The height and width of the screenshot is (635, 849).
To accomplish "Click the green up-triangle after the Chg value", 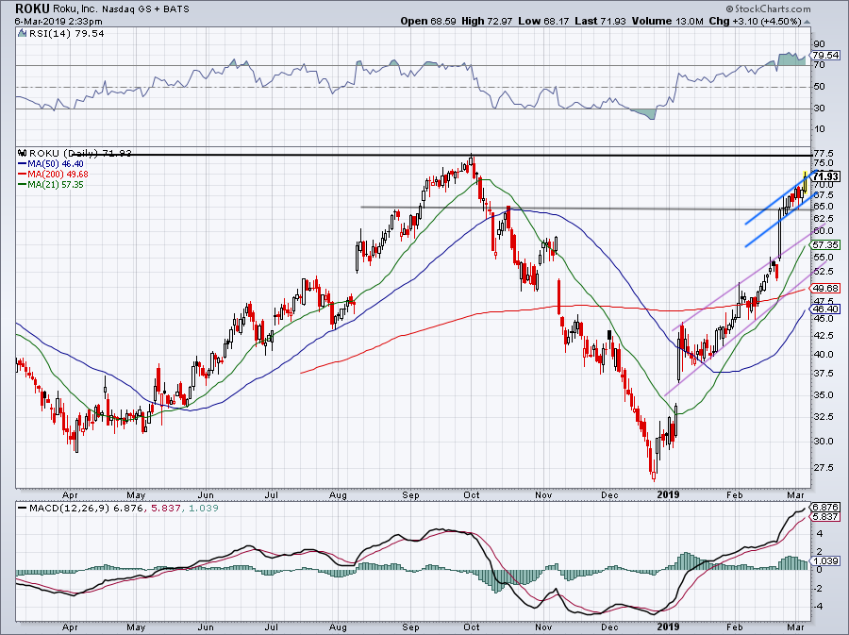I will coord(807,22).
